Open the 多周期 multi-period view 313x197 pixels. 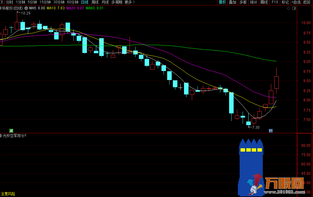(x=117, y=2)
